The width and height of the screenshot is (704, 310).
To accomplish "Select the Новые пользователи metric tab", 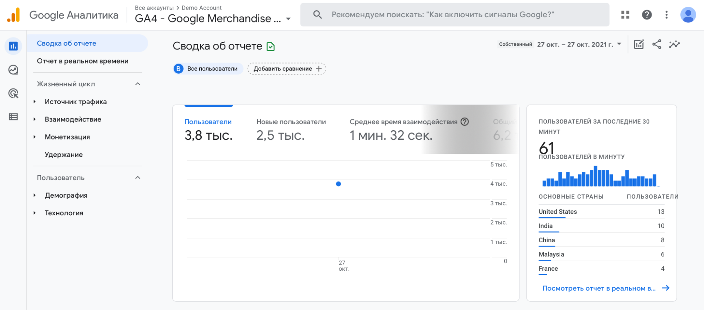I will coord(291,130).
